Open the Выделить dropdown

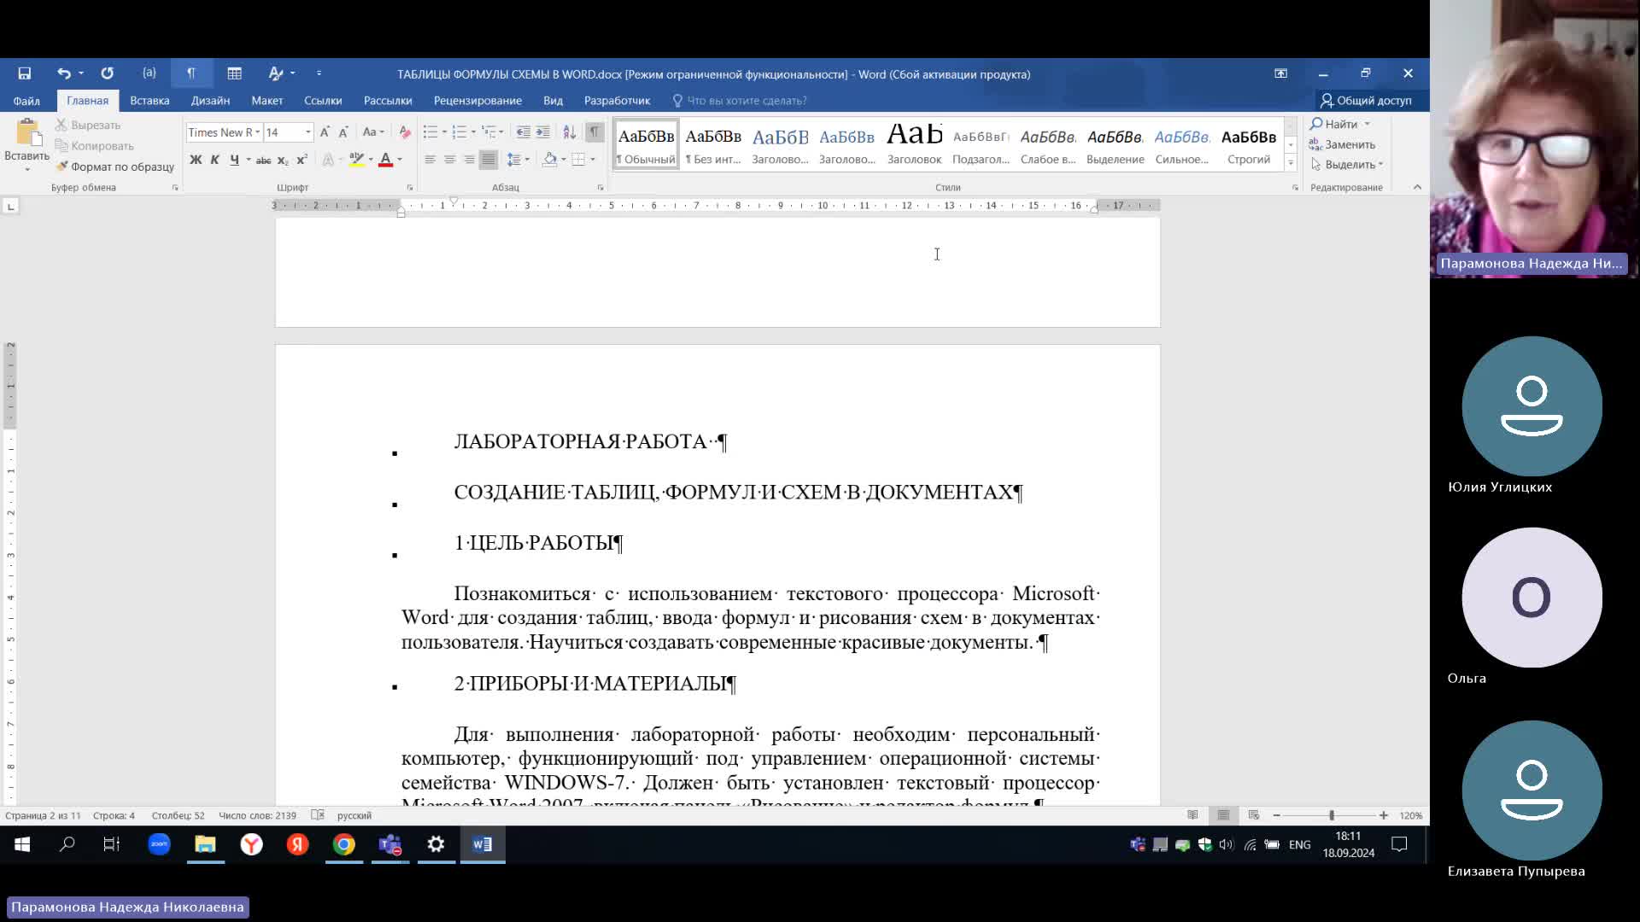(1347, 164)
